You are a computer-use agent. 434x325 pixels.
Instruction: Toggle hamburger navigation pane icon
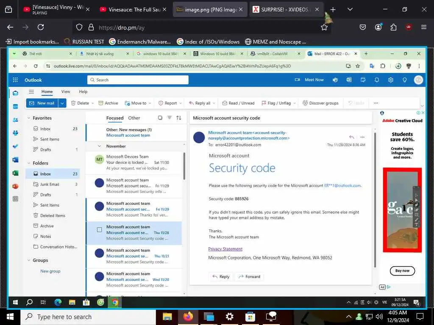click(31, 91)
